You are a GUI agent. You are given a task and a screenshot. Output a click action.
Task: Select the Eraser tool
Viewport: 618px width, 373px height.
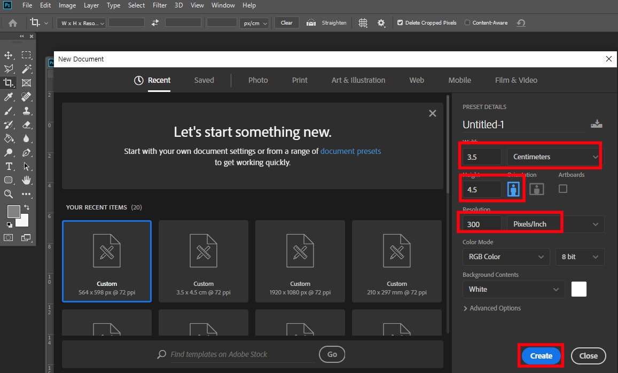(x=26, y=125)
